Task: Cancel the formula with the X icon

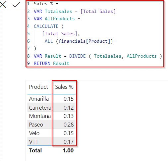Action: click(3, 5)
